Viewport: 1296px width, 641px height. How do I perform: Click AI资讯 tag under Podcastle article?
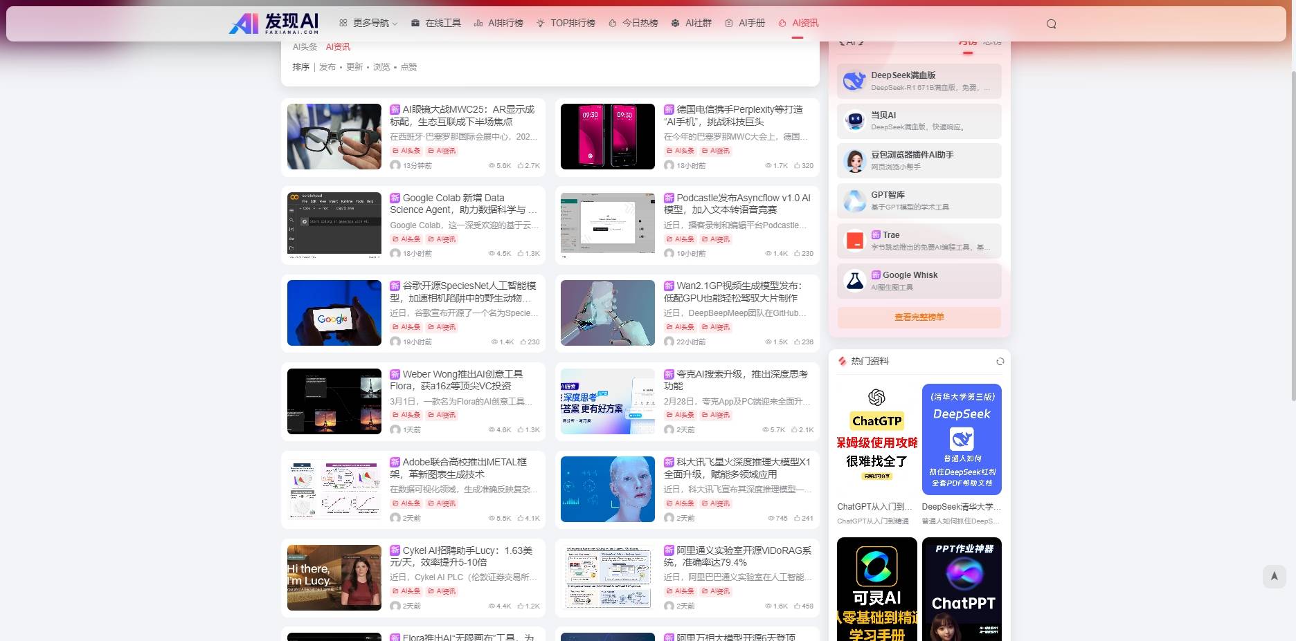coord(715,239)
